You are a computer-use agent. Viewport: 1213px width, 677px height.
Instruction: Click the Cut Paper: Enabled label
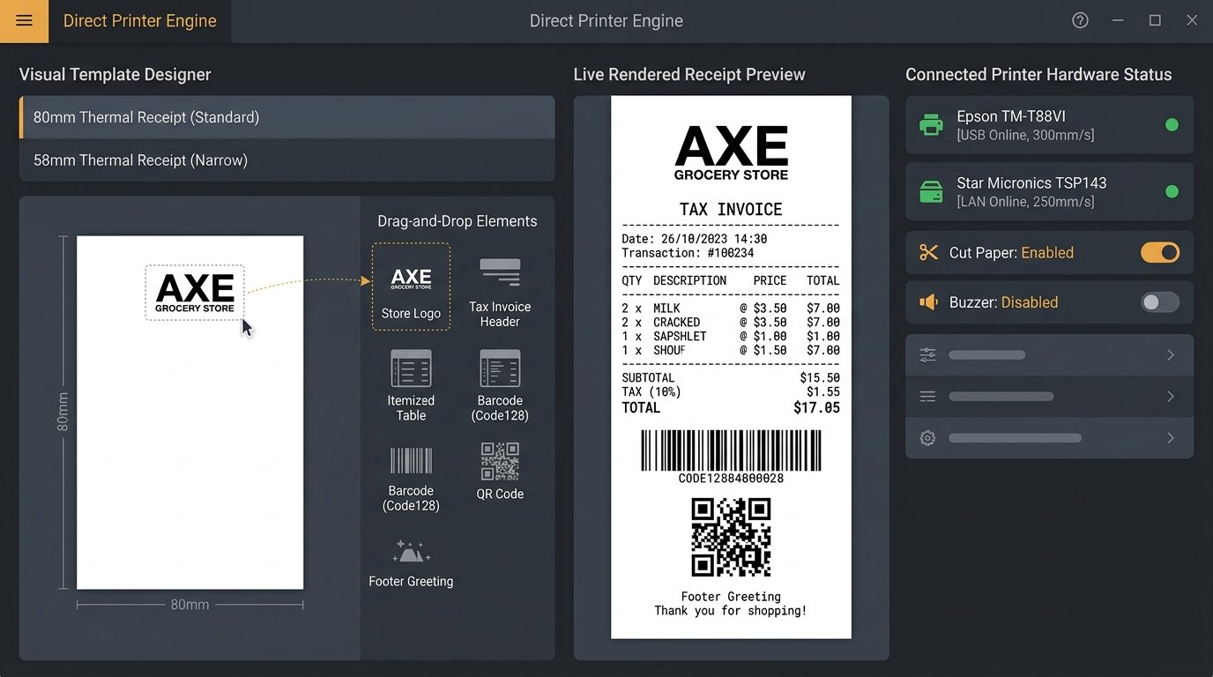(1011, 253)
